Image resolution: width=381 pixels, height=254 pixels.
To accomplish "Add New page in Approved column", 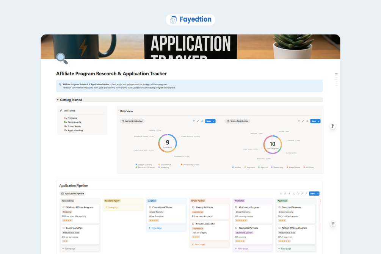I will click(x=296, y=249).
